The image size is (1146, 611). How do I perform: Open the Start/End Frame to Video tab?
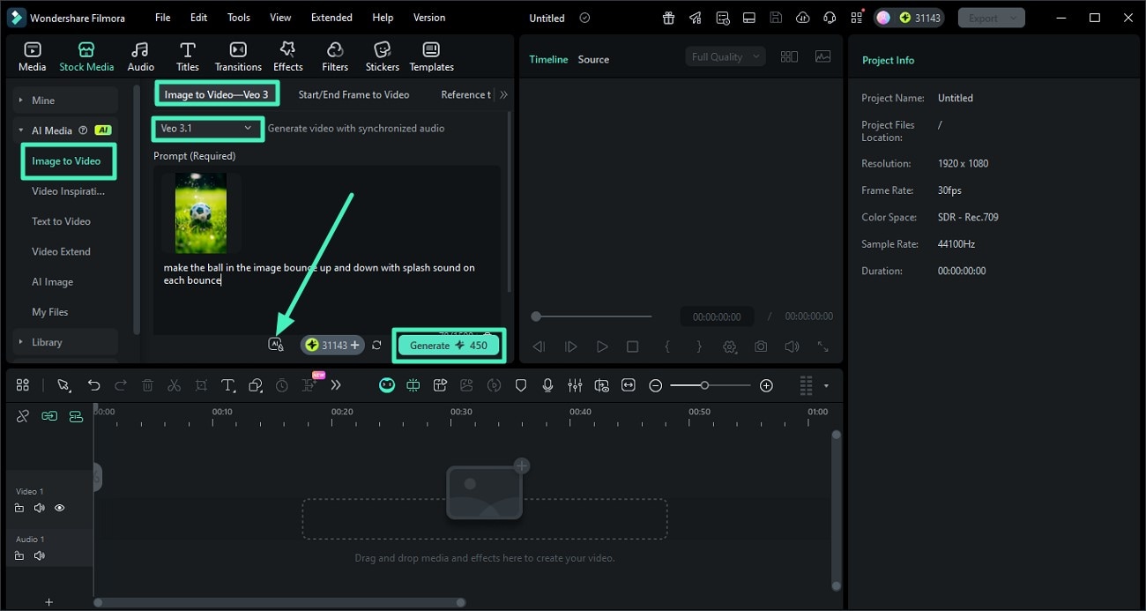[x=353, y=94]
